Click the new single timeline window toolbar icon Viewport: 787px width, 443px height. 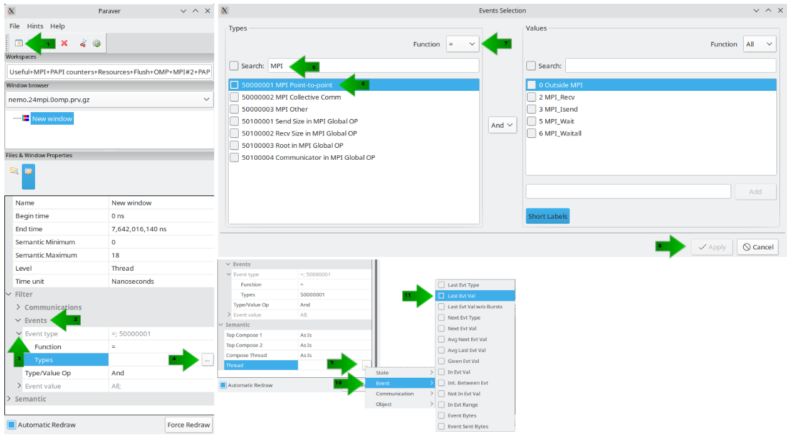pyautogui.click(x=19, y=43)
